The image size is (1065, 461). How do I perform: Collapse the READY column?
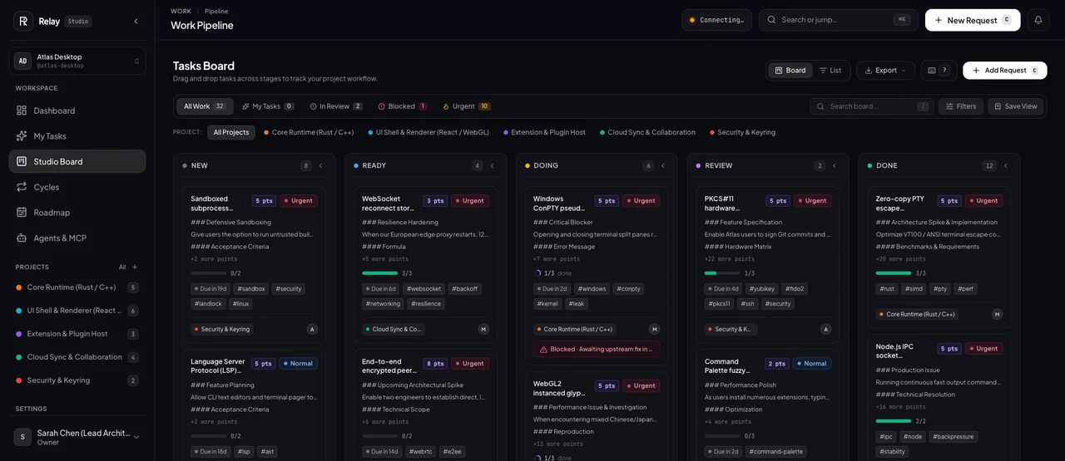(x=492, y=165)
